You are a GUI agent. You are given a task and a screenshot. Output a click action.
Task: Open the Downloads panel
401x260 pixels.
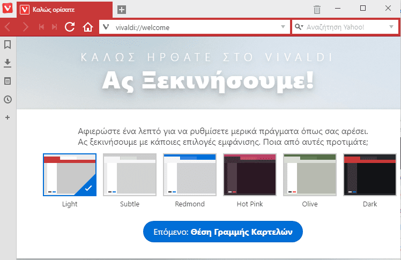[8, 63]
